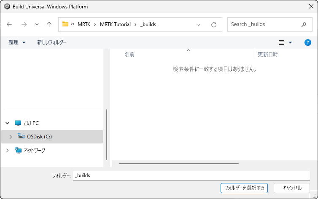
Task: Open MRTK subfolder chevron in breadcrumb
Action: click(95, 24)
